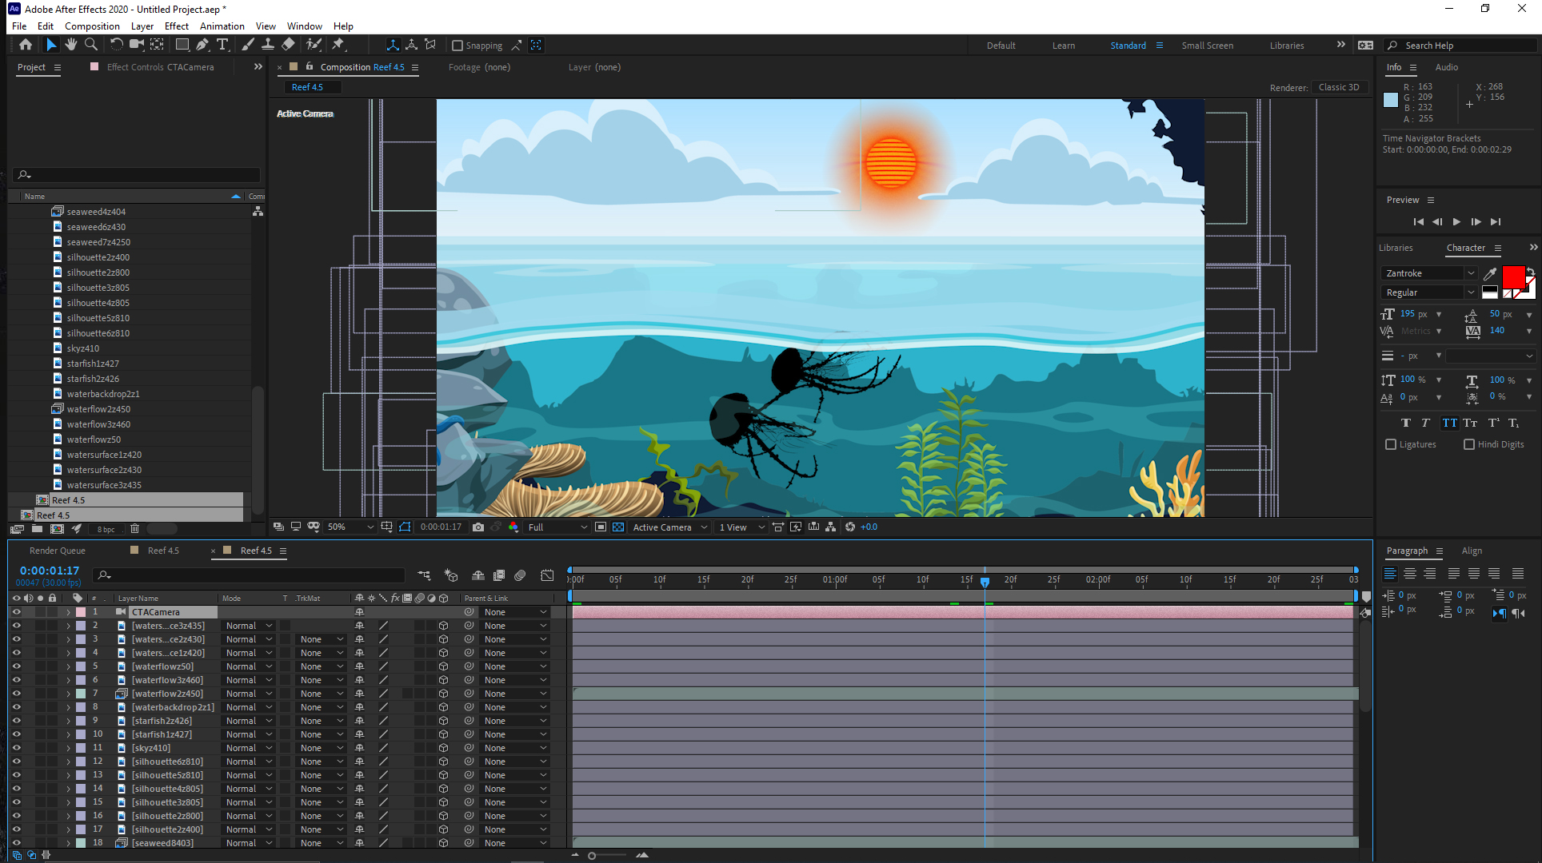Play the preview
Image resolution: width=1542 pixels, height=863 pixels.
(1456, 221)
